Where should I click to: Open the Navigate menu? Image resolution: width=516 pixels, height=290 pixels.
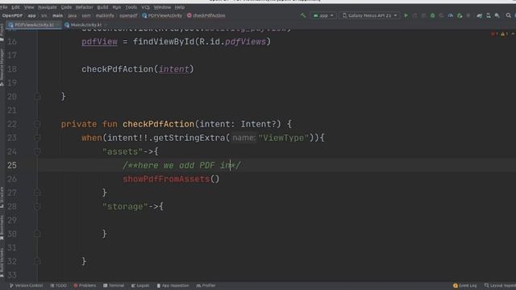pos(47,7)
